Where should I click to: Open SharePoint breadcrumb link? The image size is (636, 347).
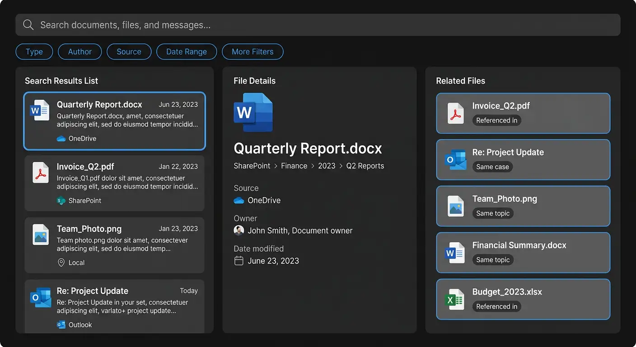[x=252, y=166]
